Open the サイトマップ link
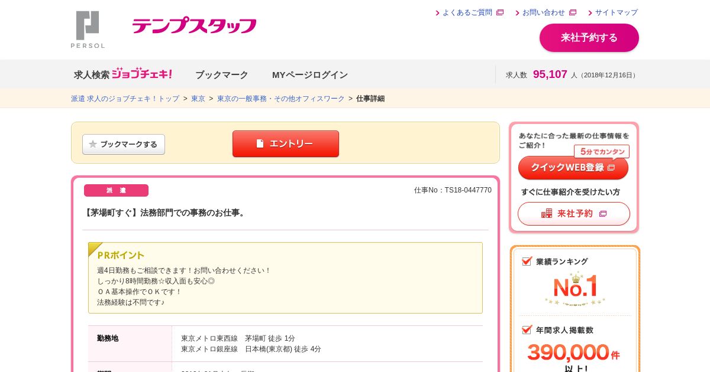The width and height of the screenshot is (710, 372). point(616,12)
